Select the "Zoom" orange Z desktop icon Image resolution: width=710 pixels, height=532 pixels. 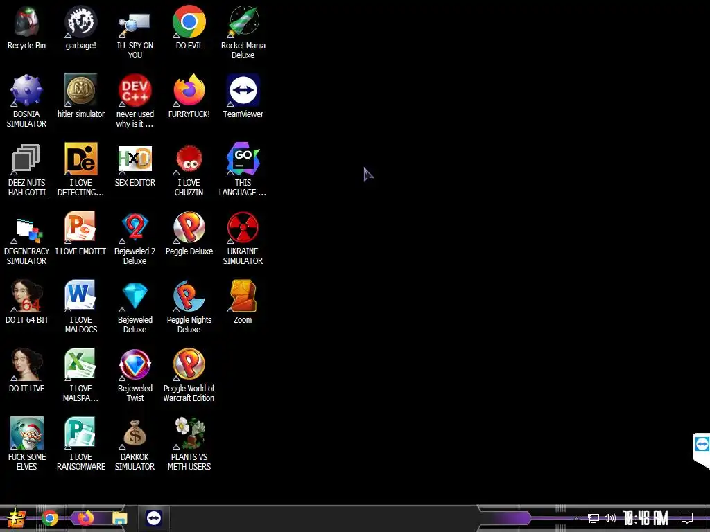pyautogui.click(x=243, y=296)
